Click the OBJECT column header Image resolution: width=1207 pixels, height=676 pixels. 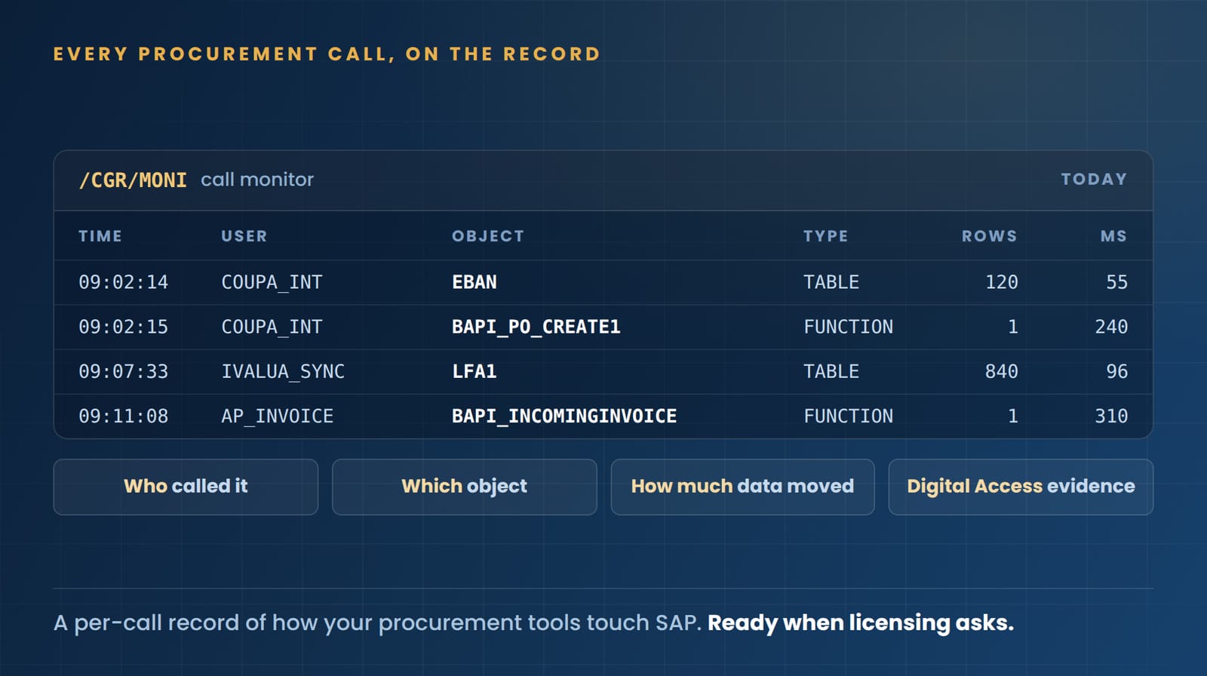pyautogui.click(x=488, y=236)
